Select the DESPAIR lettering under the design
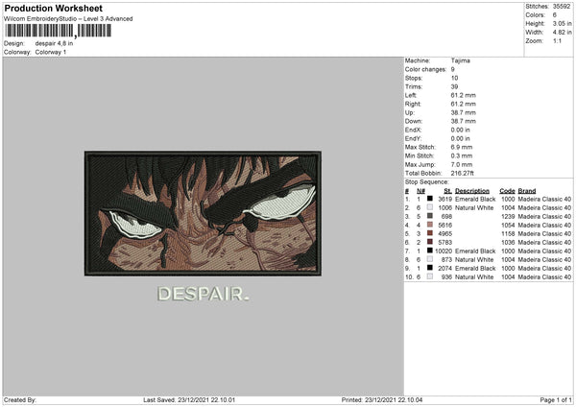Screen dimensions: 576x407 click(204, 294)
